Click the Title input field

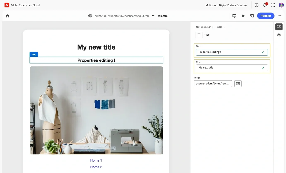pyautogui.click(x=229, y=68)
